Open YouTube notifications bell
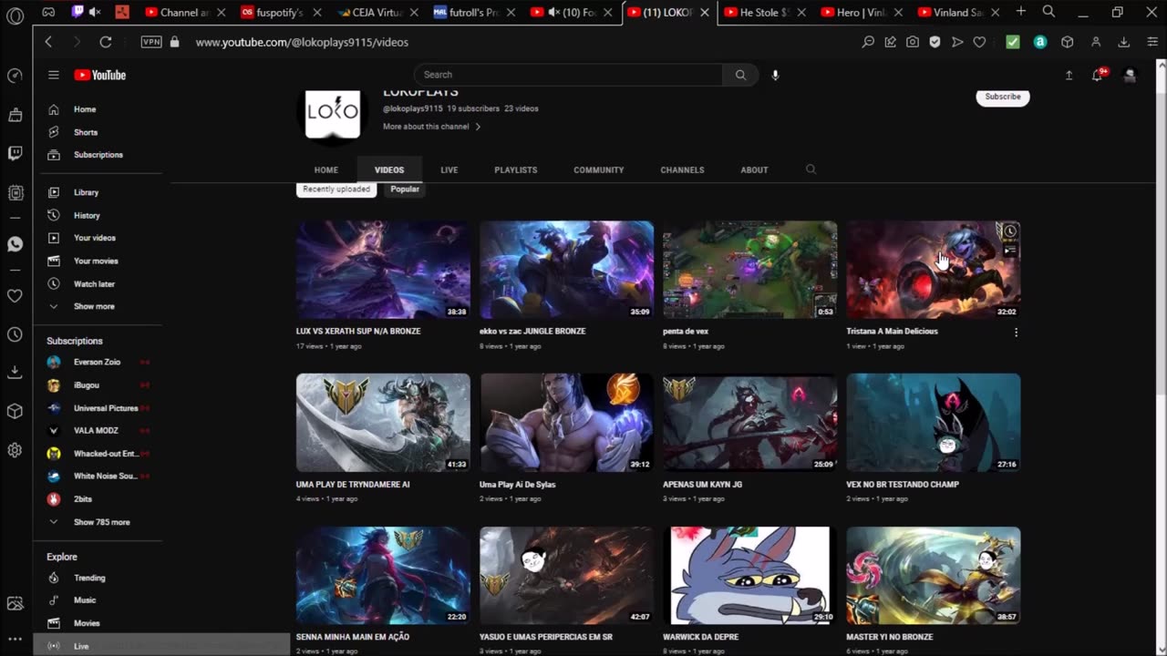 coord(1098,75)
